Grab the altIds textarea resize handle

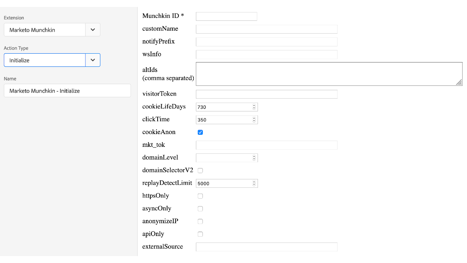[x=459, y=83]
